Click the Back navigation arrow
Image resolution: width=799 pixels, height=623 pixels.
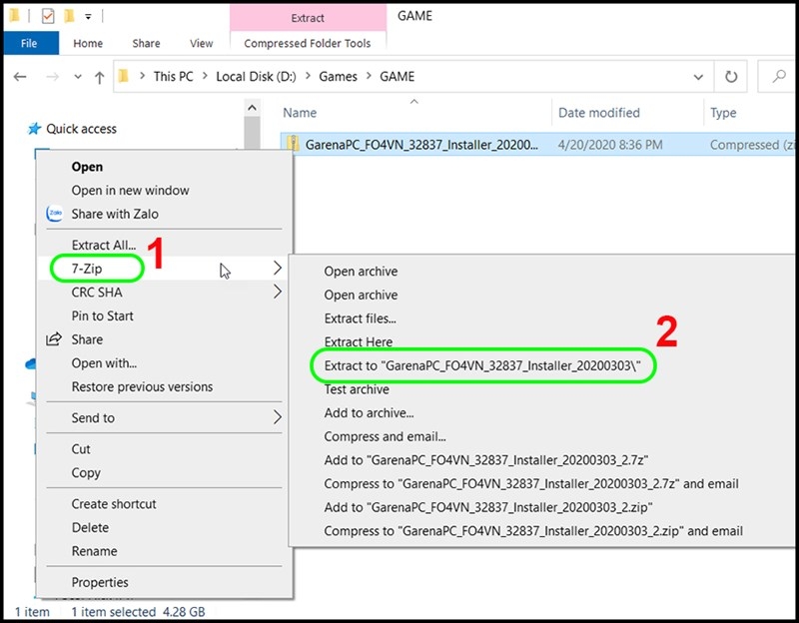coord(20,77)
